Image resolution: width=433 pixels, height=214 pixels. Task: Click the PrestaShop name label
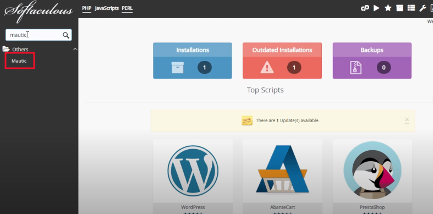pos(372,207)
